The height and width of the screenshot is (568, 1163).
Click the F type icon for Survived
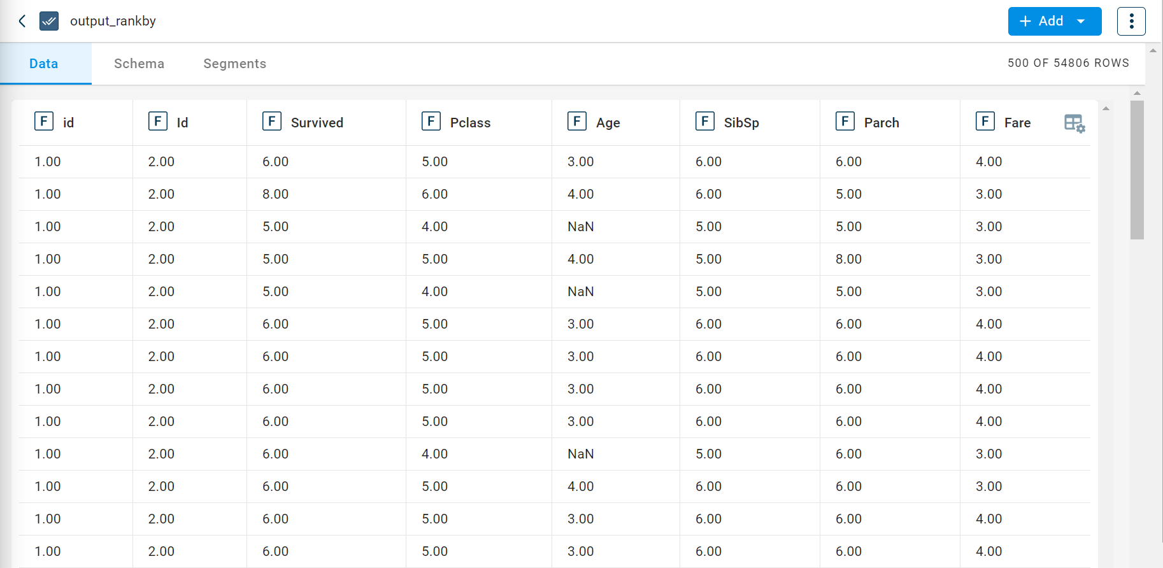pos(272,122)
